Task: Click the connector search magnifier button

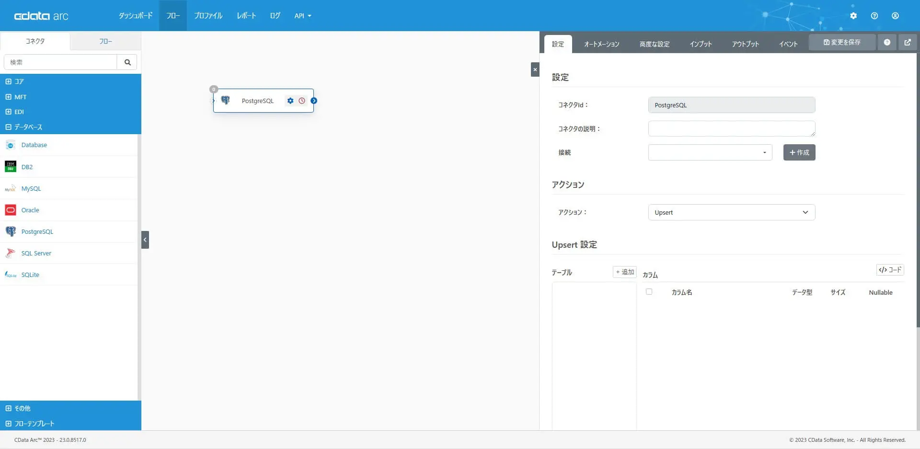Action: tap(127, 62)
